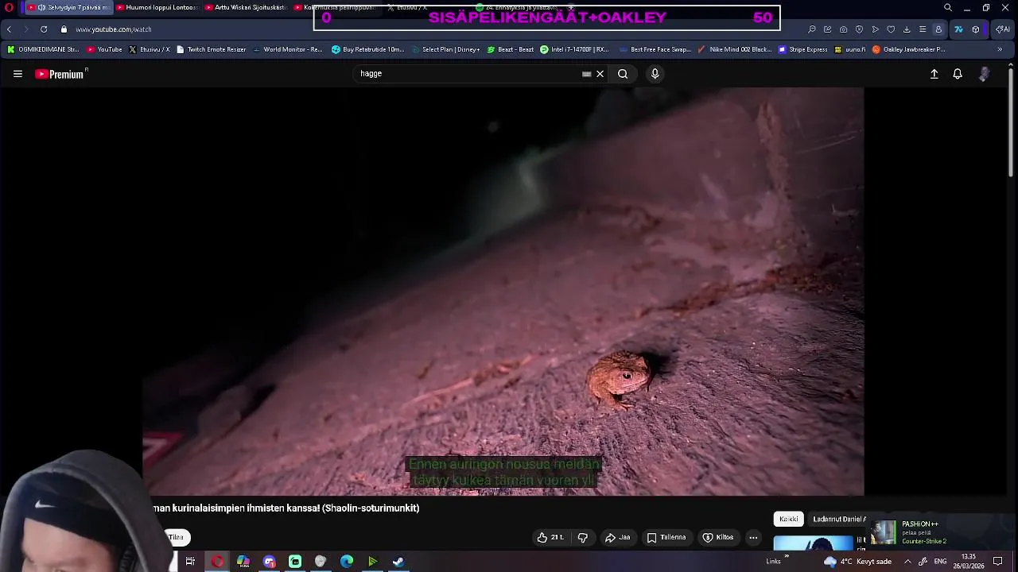
Task: Open the Opera GX main menu logo
Action: tap(10, 7)
